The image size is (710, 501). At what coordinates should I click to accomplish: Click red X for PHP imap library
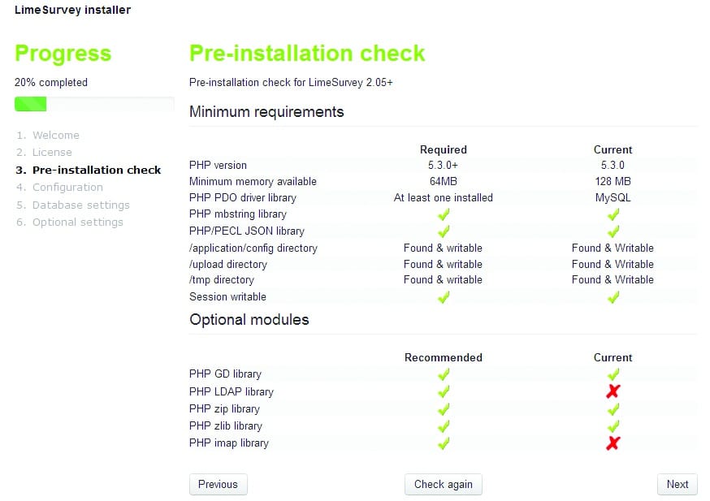click(x=613, y=443)
